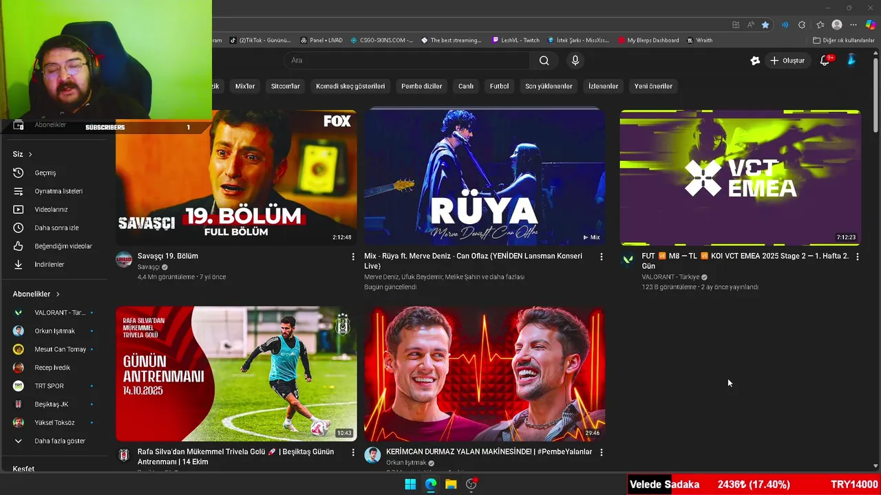Open Edge from taskbar
The image size is (881, 495).
pos(431,484)
